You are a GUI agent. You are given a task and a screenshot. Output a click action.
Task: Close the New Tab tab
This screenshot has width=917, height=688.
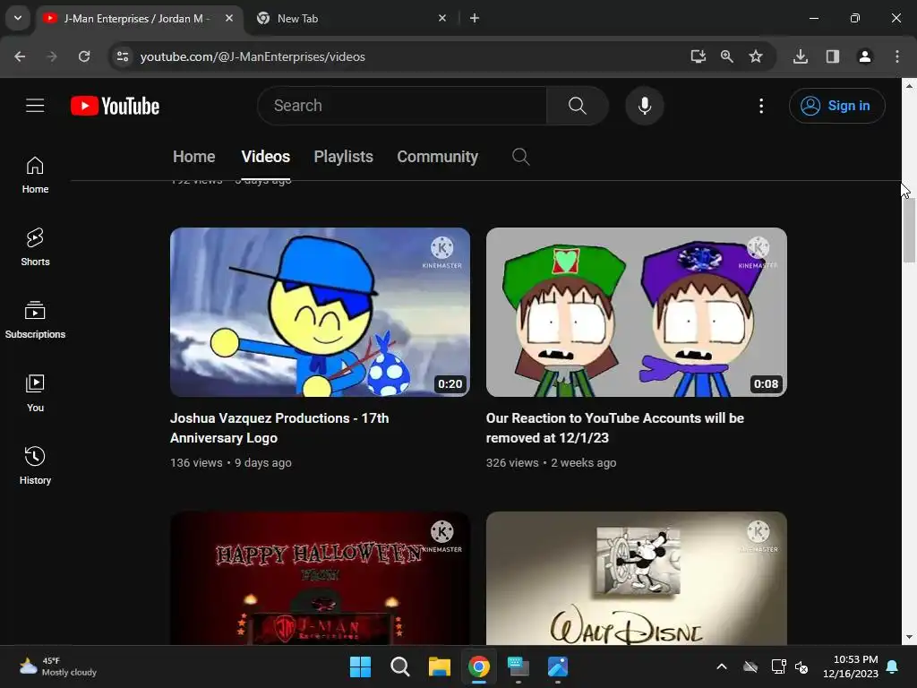(442, 18)
